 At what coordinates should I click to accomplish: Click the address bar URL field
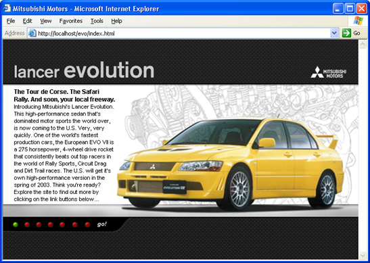click(183, 33)
